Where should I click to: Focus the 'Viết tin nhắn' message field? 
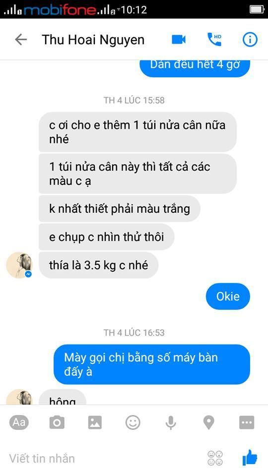point(103,458)
